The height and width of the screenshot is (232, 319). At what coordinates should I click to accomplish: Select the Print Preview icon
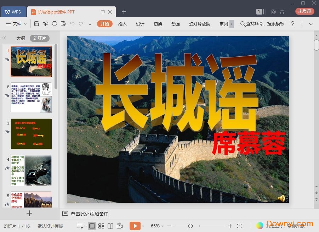[x=63, y=23]
